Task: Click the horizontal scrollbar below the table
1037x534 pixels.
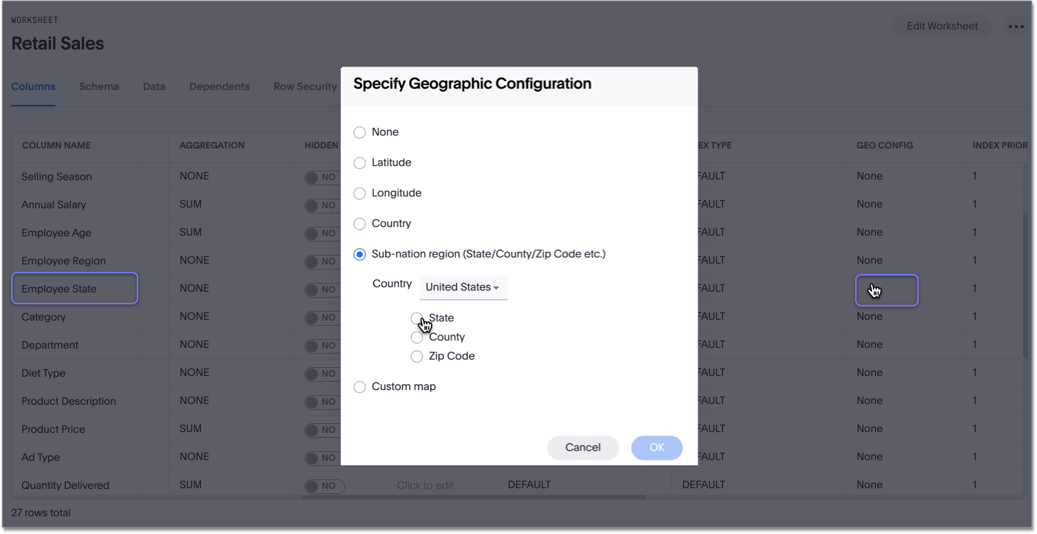Action: tap(473, 498)
